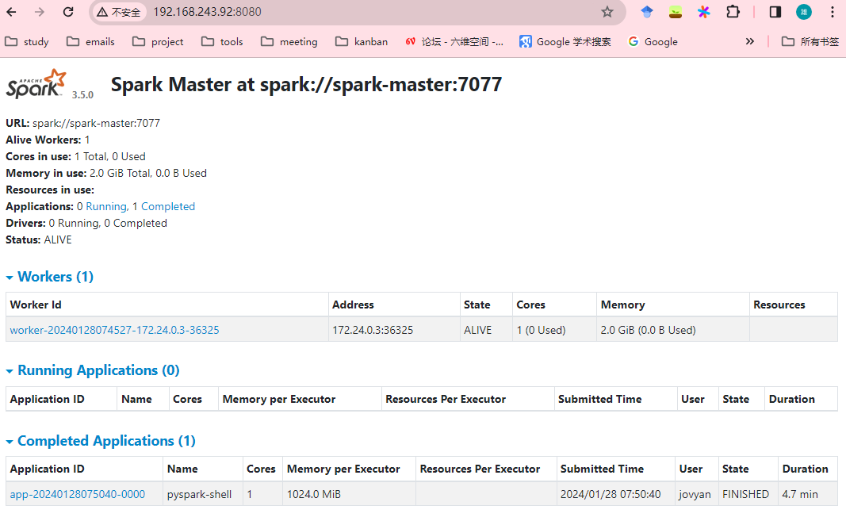The height and width of the screenshot is (521, 846).
Task: Open the Completed applications link
Action: click(168, 206)
